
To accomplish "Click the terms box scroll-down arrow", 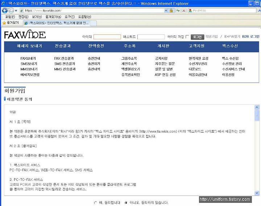I will pyautogui.click(x=257, y=193).
